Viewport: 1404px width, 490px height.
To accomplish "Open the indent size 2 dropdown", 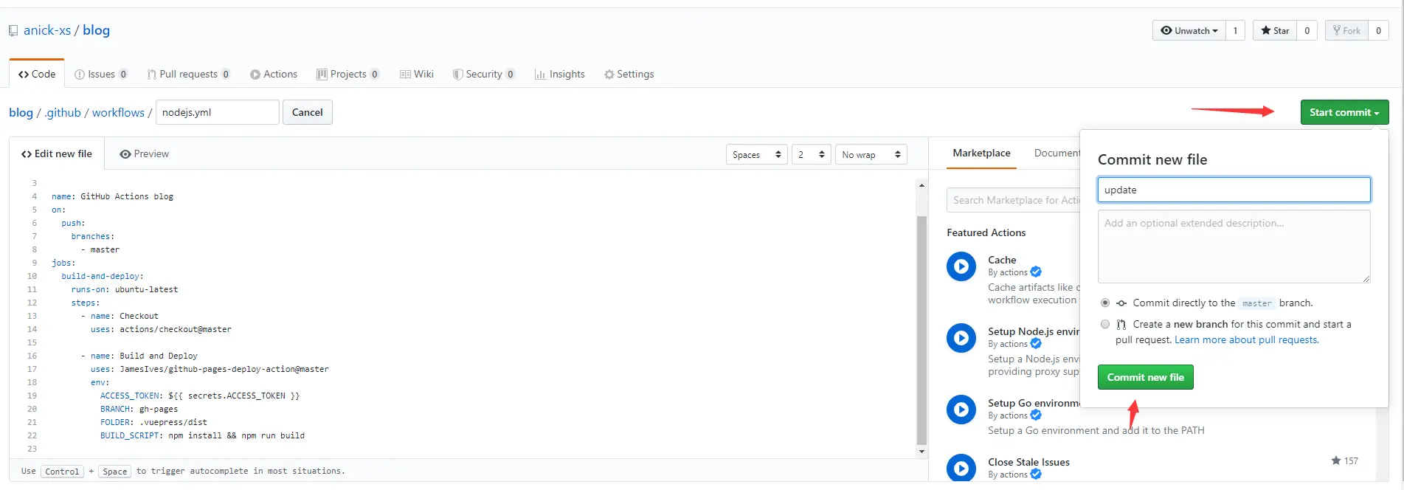I will point(811,154).
